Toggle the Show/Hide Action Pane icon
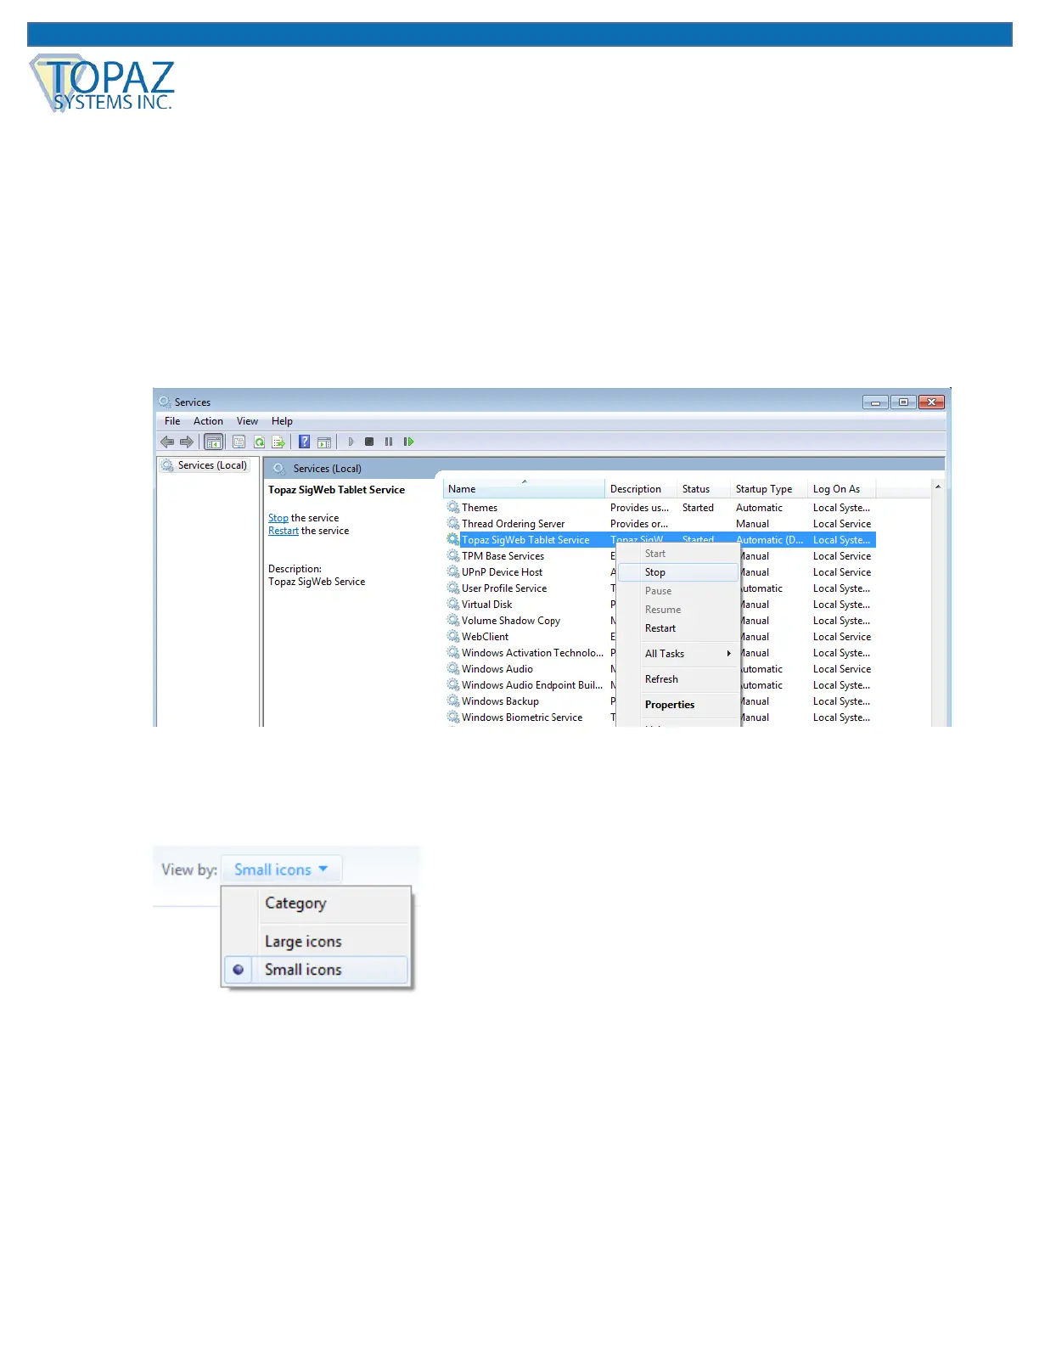The width and height of the screenshot is (1039, 1345). 324,442
